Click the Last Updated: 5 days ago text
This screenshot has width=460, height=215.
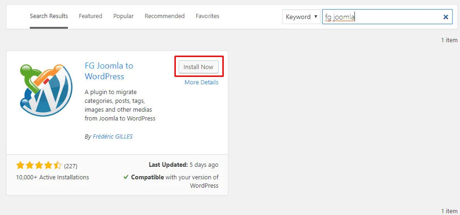click(x=183, y=165)
